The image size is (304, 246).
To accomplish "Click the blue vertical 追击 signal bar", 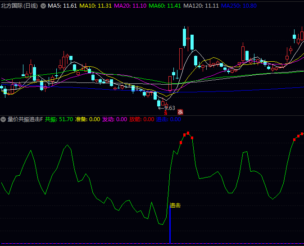I will tap(170, 225).
